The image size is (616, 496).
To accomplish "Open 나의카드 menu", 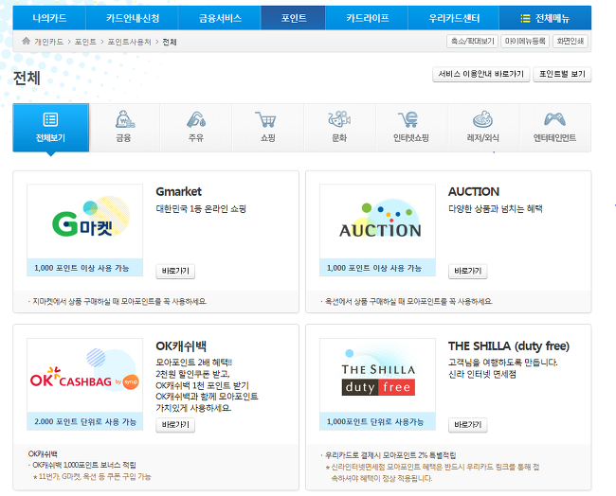I will point(49,18).
